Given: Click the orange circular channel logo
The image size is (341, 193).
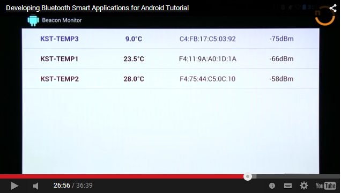Looking at the screenshot, I should (x=325, y=16).
